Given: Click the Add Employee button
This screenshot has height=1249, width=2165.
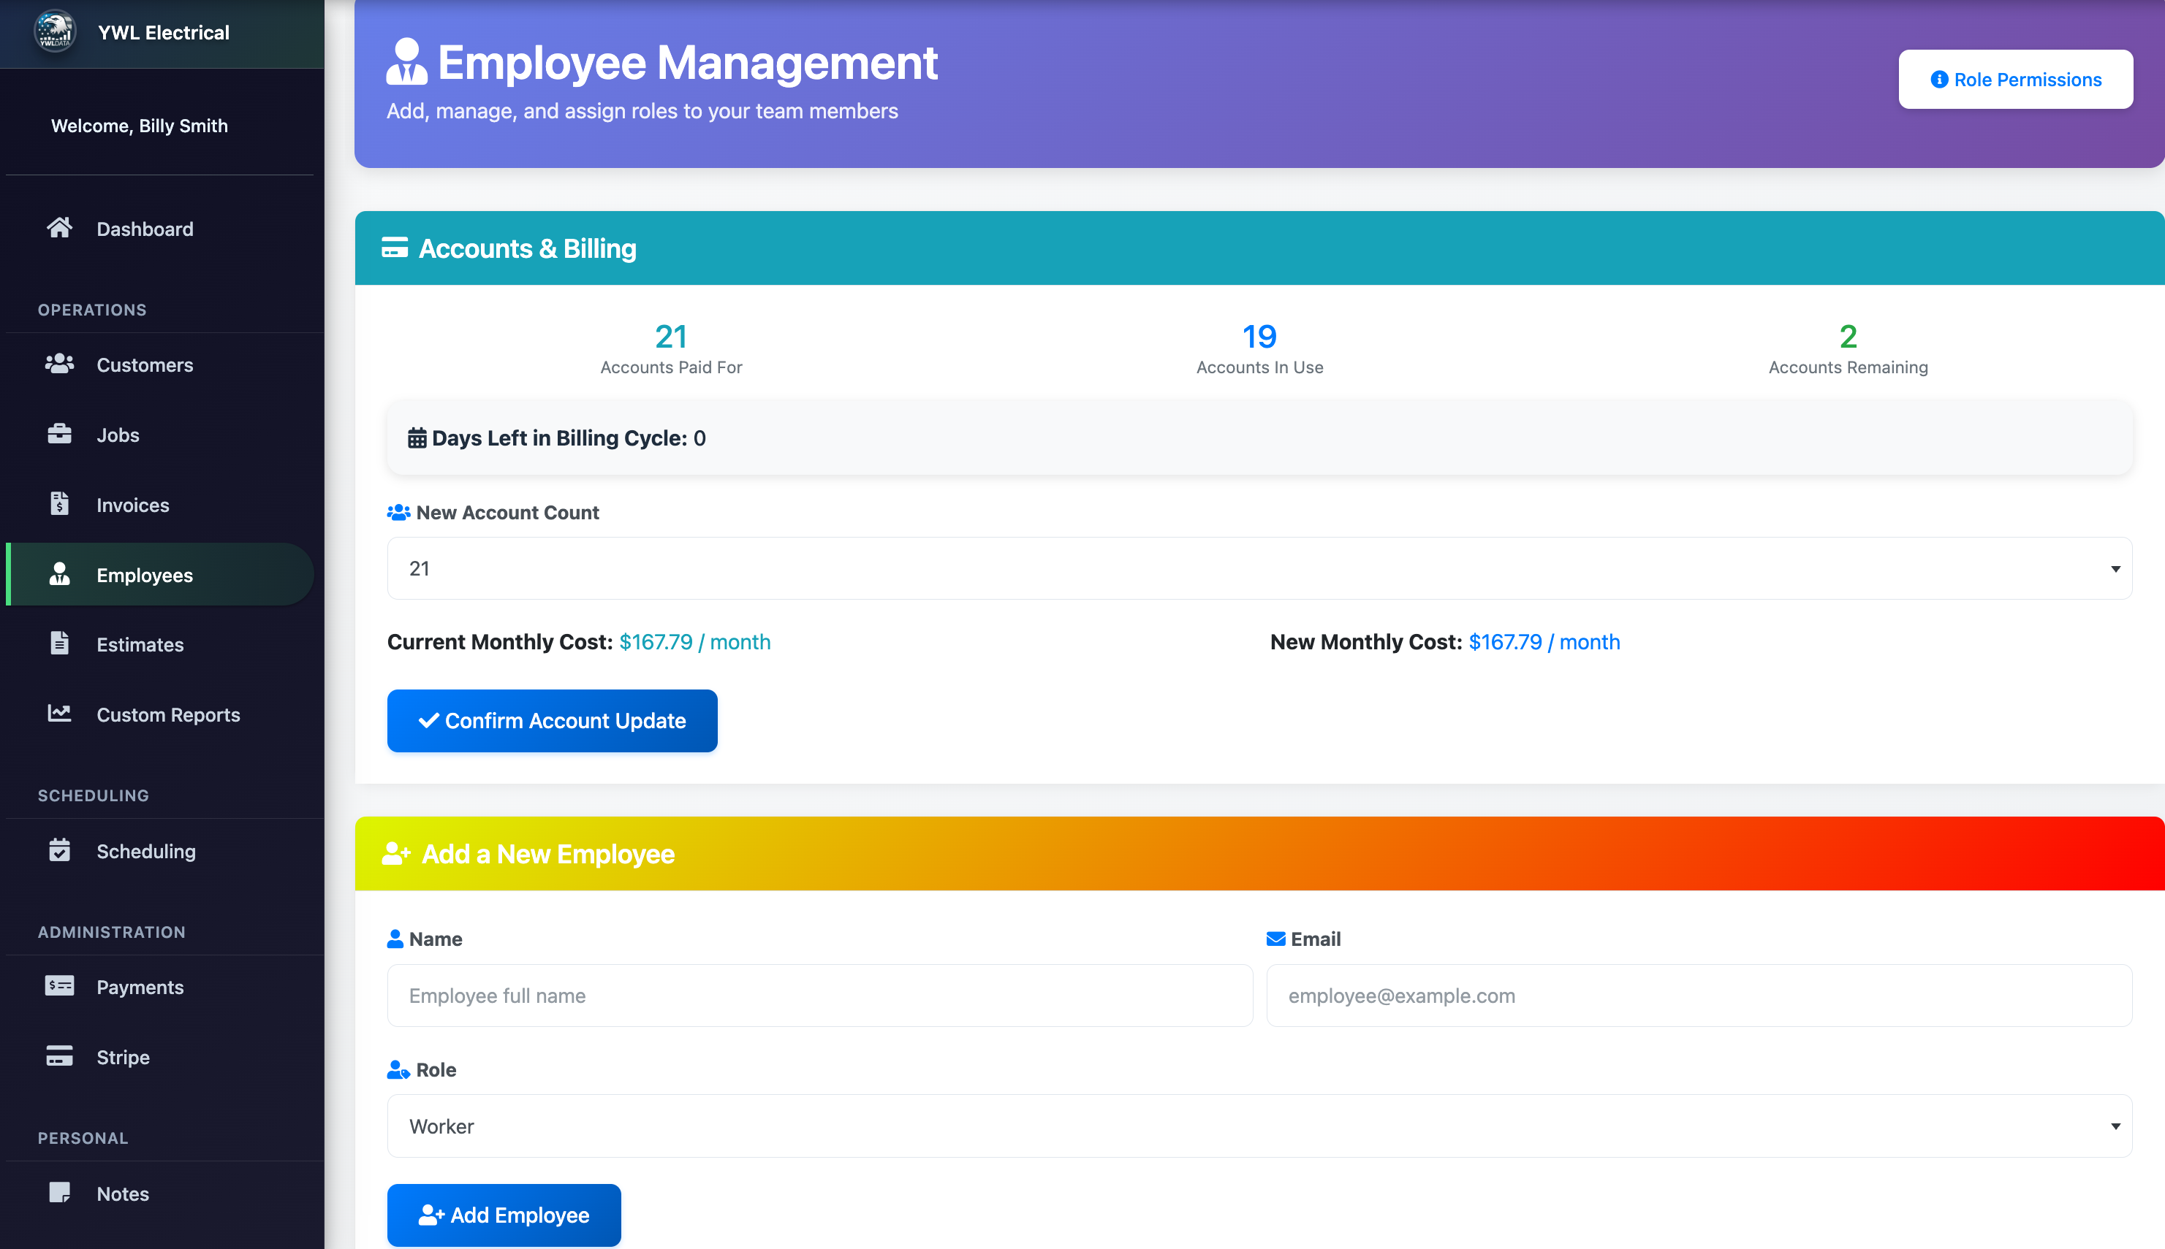Looking at the screenshot, I should point(503,1215).
